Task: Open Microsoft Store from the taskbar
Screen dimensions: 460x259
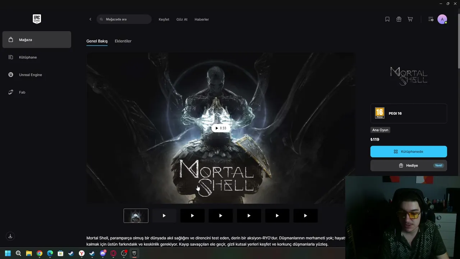Action: coord(60,253)
